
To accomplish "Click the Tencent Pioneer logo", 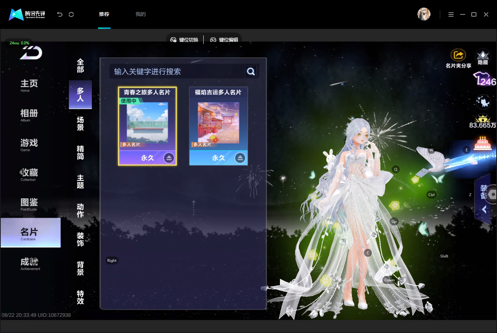I will coord(27,14).
